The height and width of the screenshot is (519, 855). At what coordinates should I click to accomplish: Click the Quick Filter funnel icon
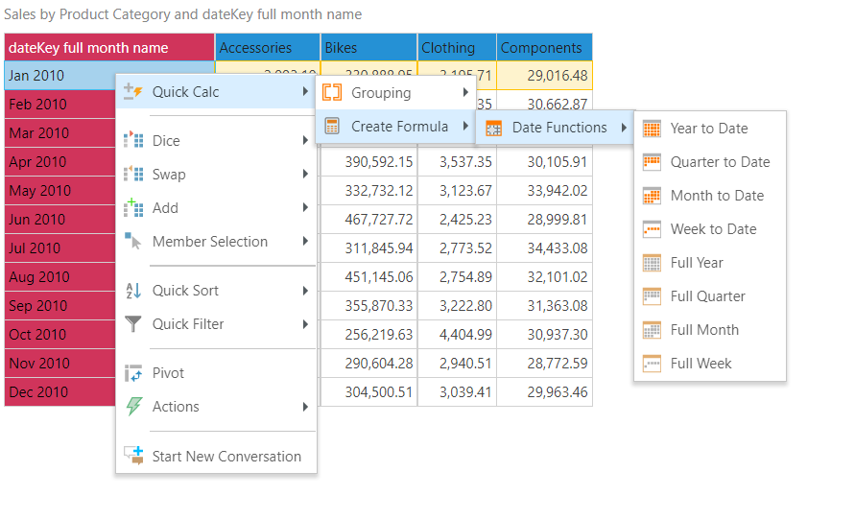coord(133,324)
